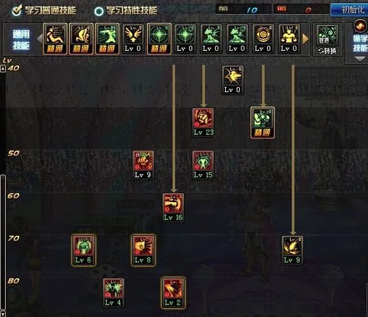Click the 初始化 reset button

point(351,10)
